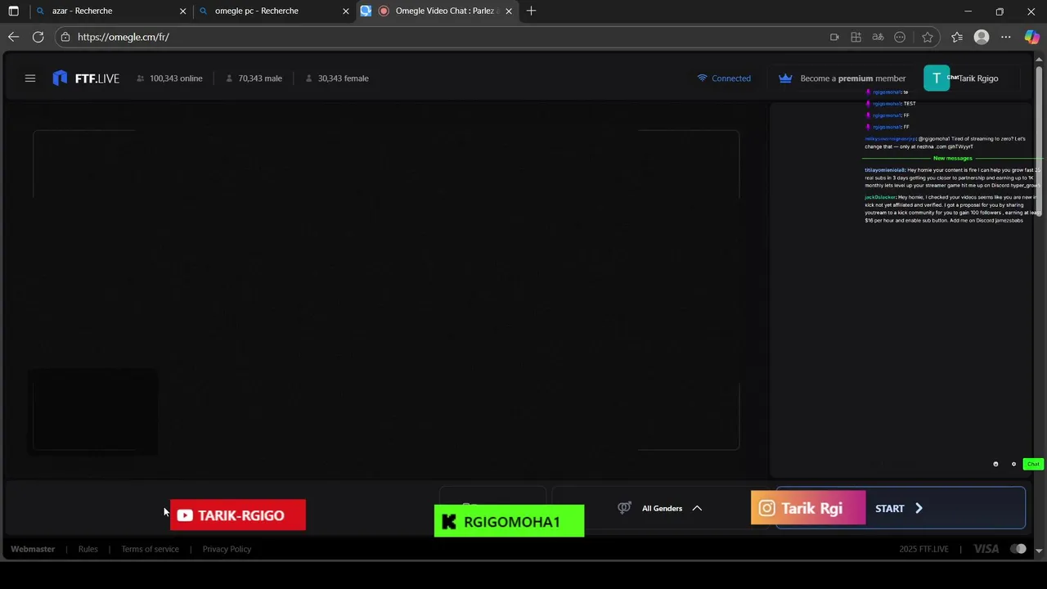Click the '30,343 female' counter

(x=337, y=79)
